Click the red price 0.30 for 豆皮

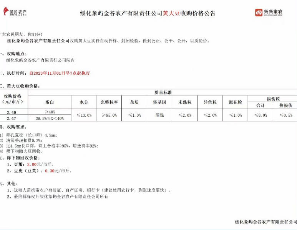point(50,171)
